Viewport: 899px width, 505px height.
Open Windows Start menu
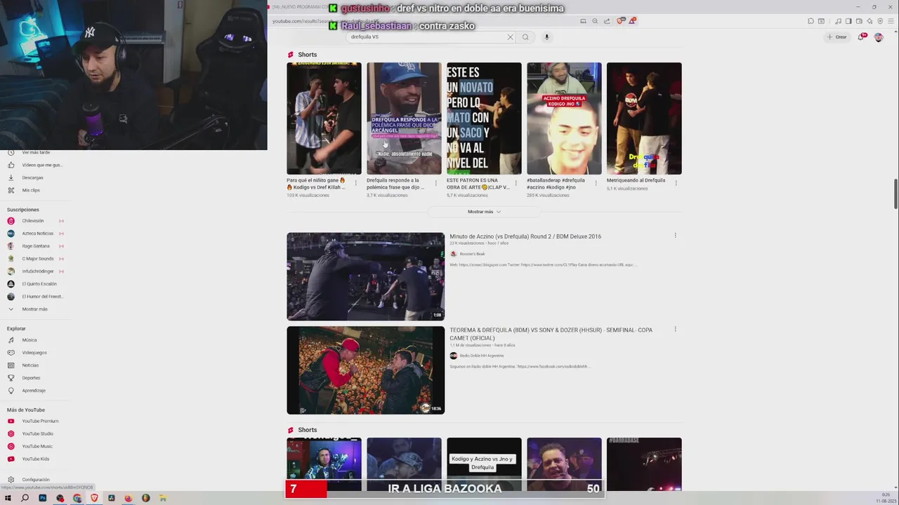click(x=8, y=498)
